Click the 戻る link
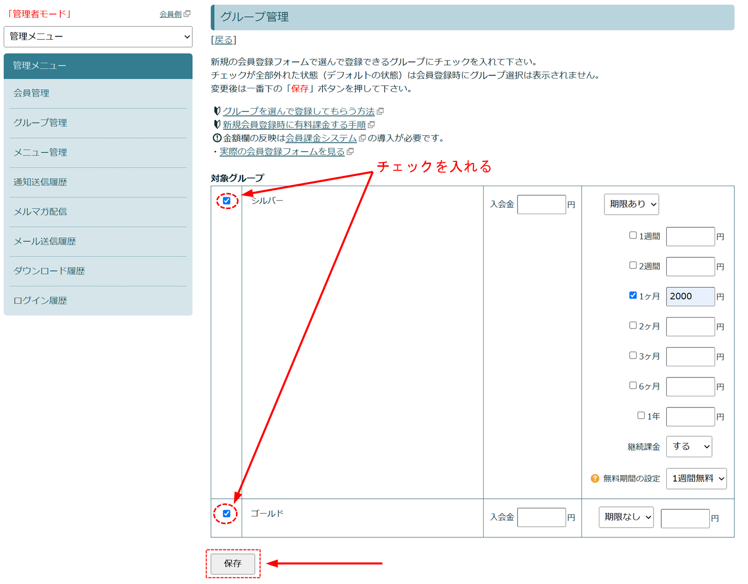This screenshot has height=584, width=748. point(223,40)
